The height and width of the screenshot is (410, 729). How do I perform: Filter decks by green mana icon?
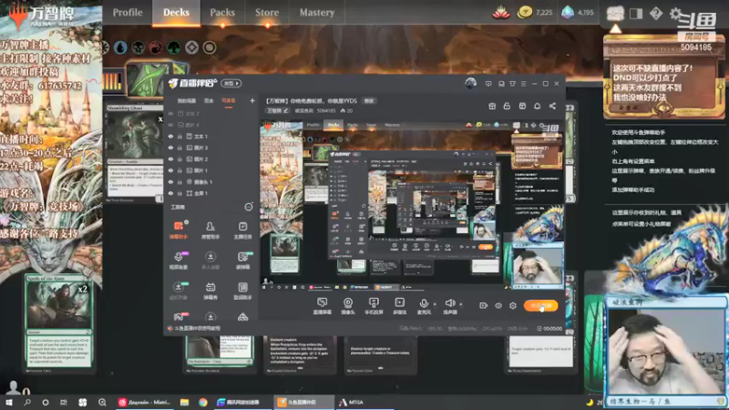(x=173, y=47)
